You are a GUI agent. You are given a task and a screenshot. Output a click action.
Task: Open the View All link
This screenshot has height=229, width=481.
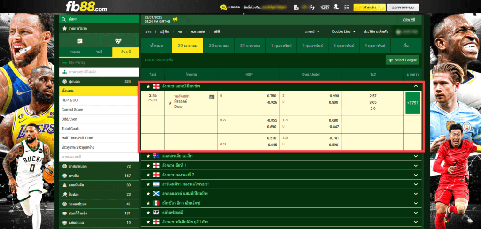pyautogui.click(x=409, y=19)
